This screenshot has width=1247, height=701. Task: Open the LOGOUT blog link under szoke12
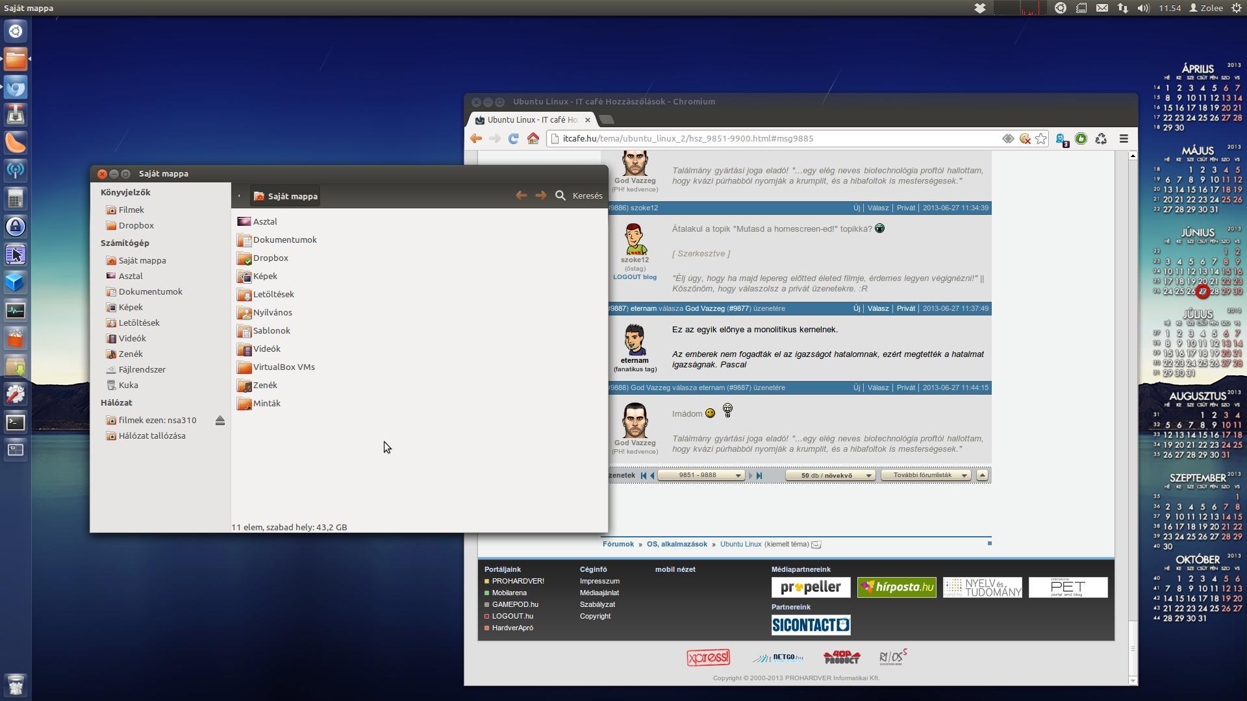(x=635, y=277)
